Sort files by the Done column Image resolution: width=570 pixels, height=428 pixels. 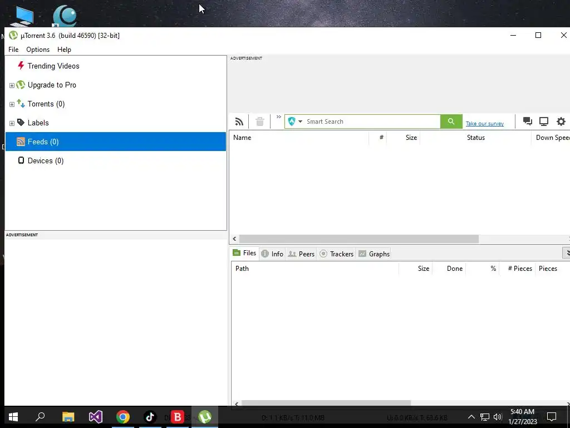click(449, 269)
